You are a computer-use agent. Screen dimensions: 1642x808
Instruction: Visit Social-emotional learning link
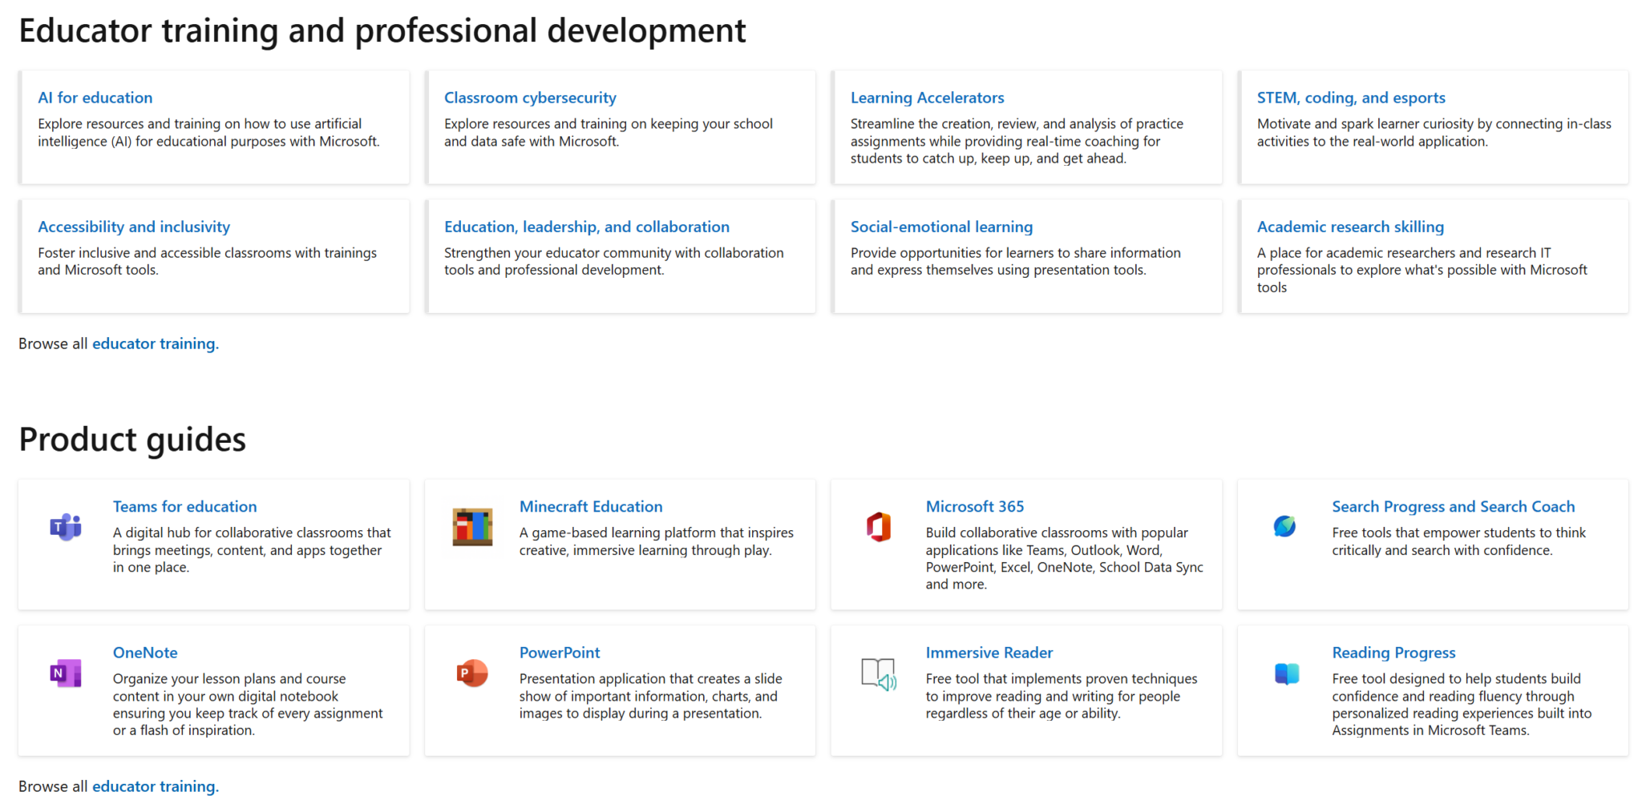pyautogui.click(x=941, y=227)
